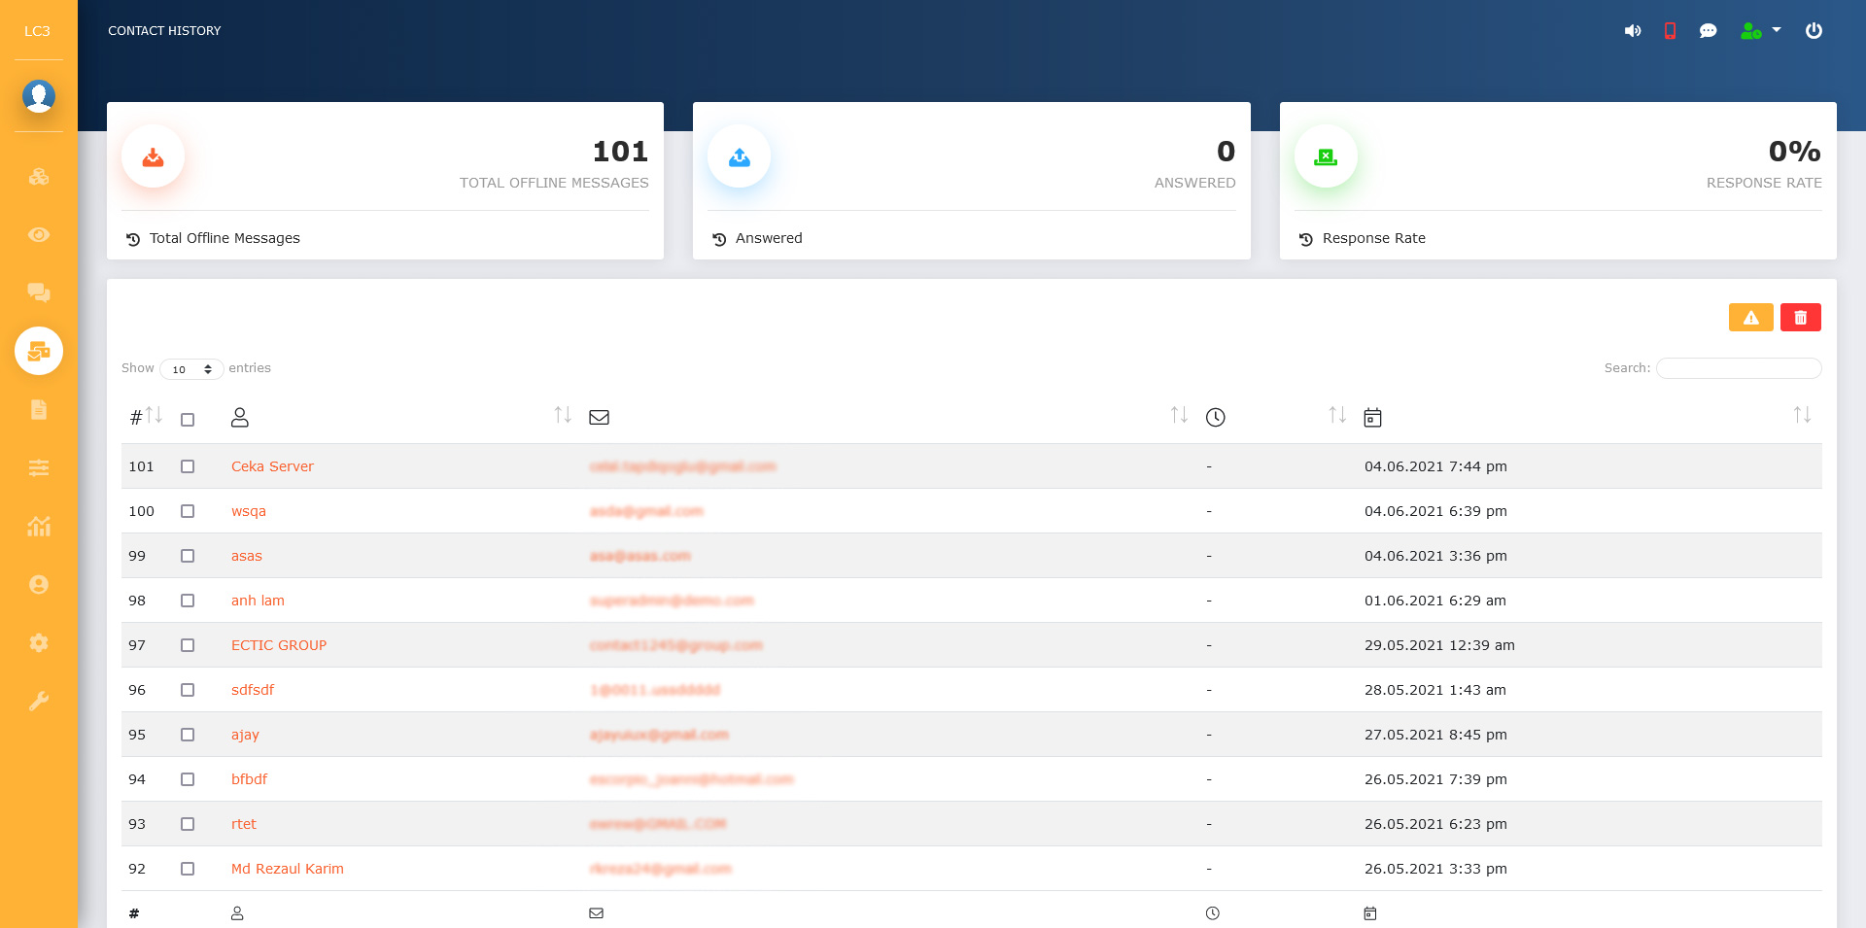Toggle the select-all checkbox in table header
This screenshot has height=928, width=1866.
pos(188,420)
